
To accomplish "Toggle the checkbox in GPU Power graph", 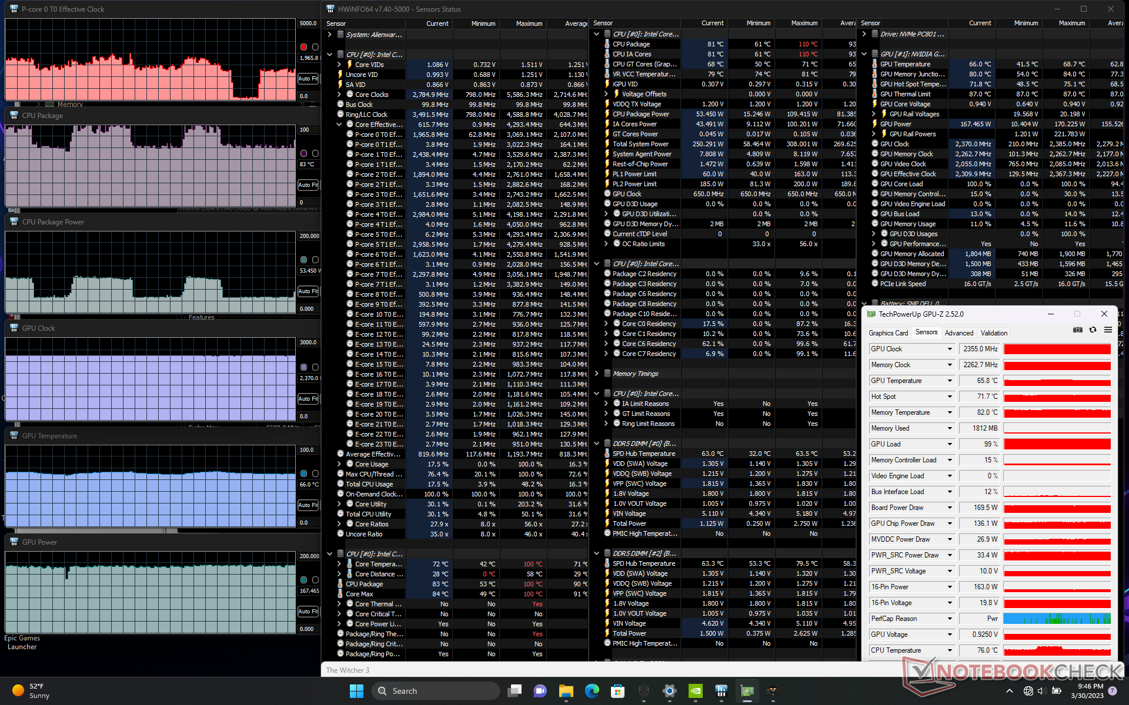I will [315, 580].
